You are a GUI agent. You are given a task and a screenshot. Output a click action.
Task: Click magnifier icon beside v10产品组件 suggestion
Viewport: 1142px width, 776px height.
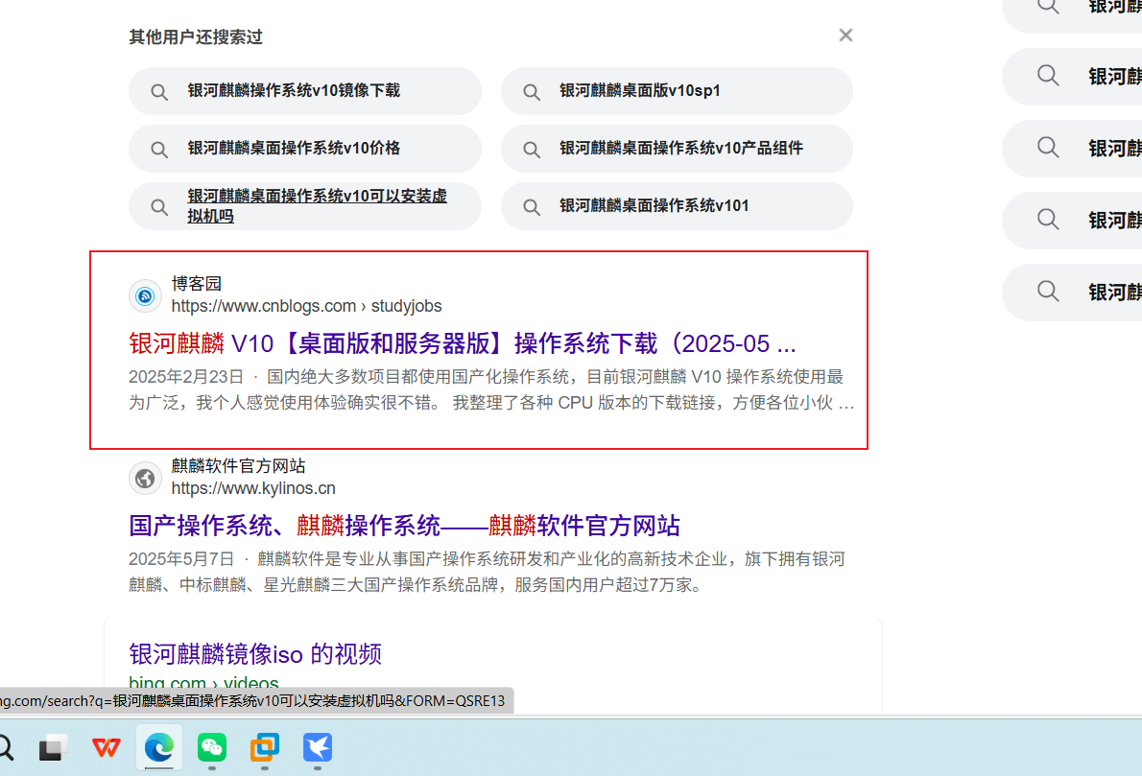coord(532,150)
